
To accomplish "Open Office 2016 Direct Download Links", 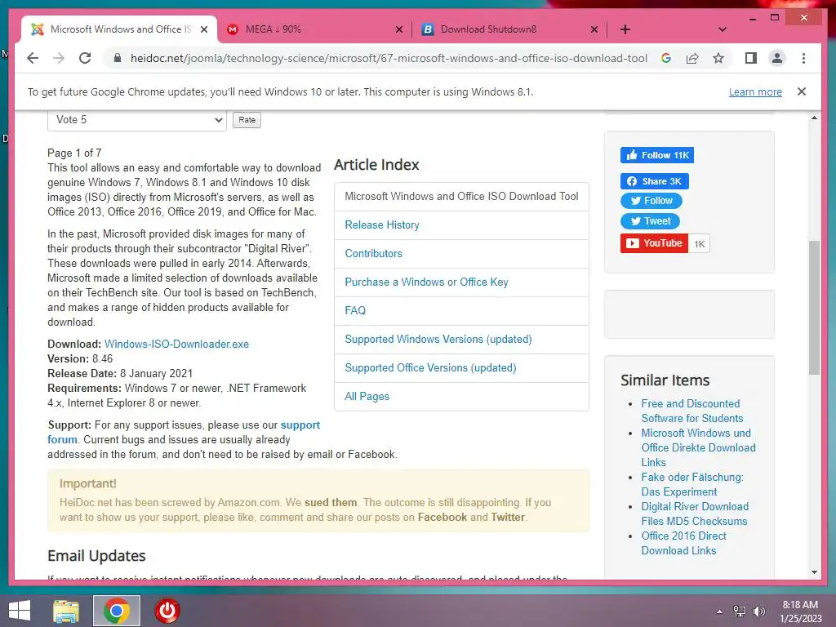I will [683, 543].
